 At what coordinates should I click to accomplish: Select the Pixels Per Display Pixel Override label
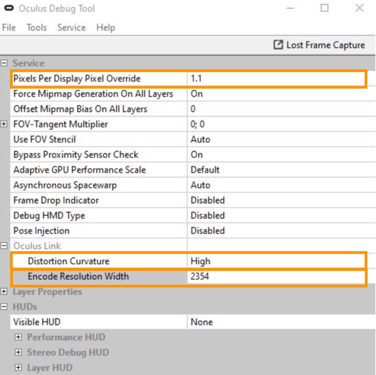coord(77,78)
